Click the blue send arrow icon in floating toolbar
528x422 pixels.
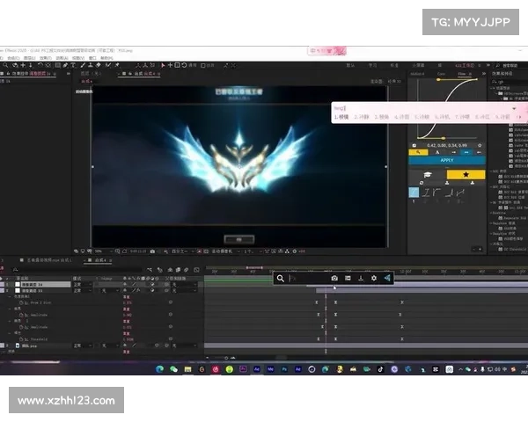tap(387, 278)
